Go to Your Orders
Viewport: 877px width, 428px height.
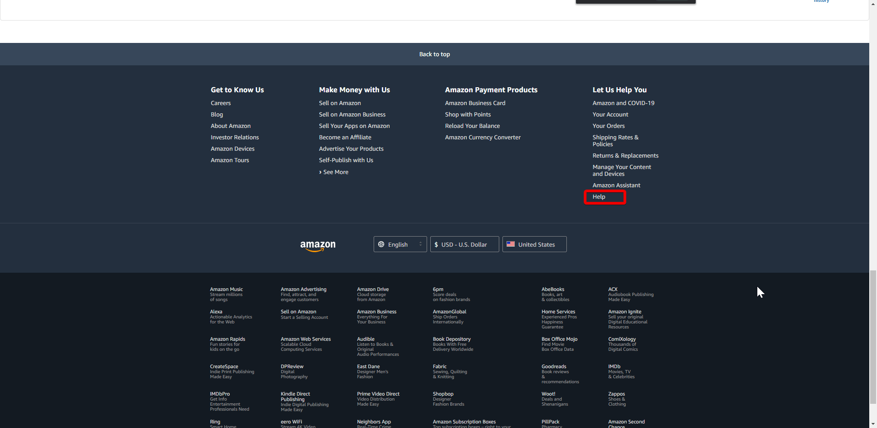[608, 126]
